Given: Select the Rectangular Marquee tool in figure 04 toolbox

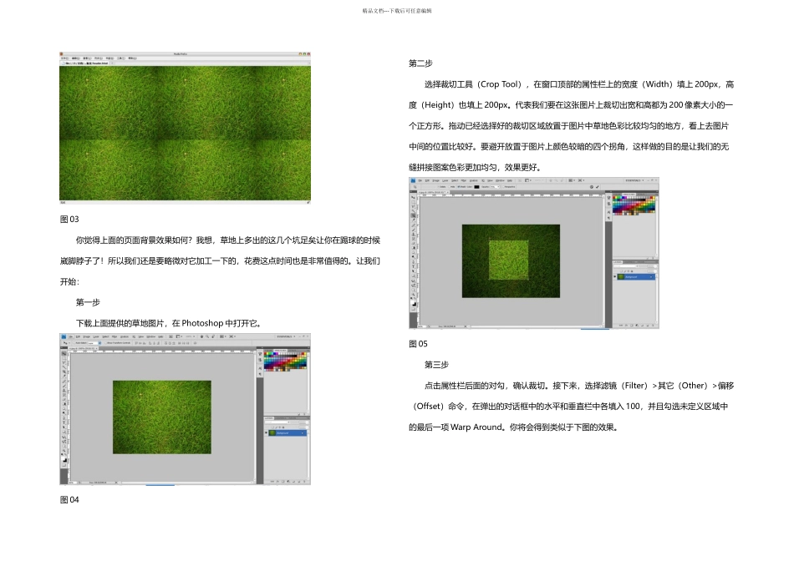Looking at the screenshot, I should point(64,357).
